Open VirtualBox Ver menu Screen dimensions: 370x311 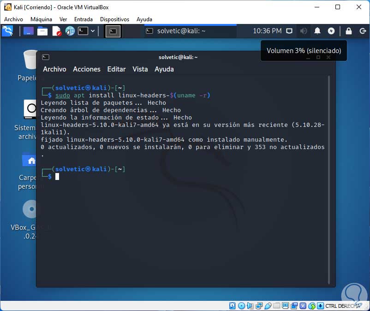[x=63, y=19]
